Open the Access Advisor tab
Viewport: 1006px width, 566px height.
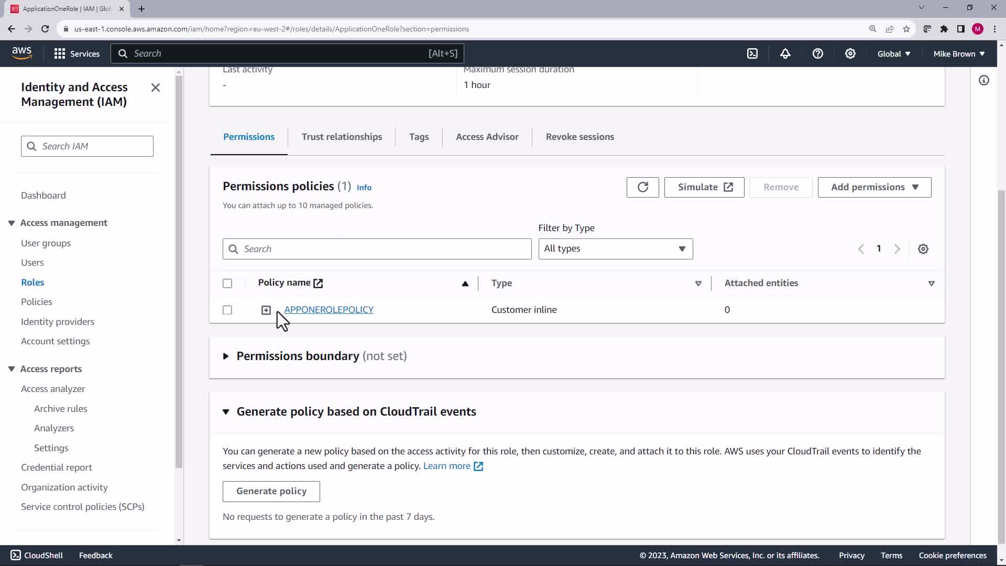click(487, 137)
